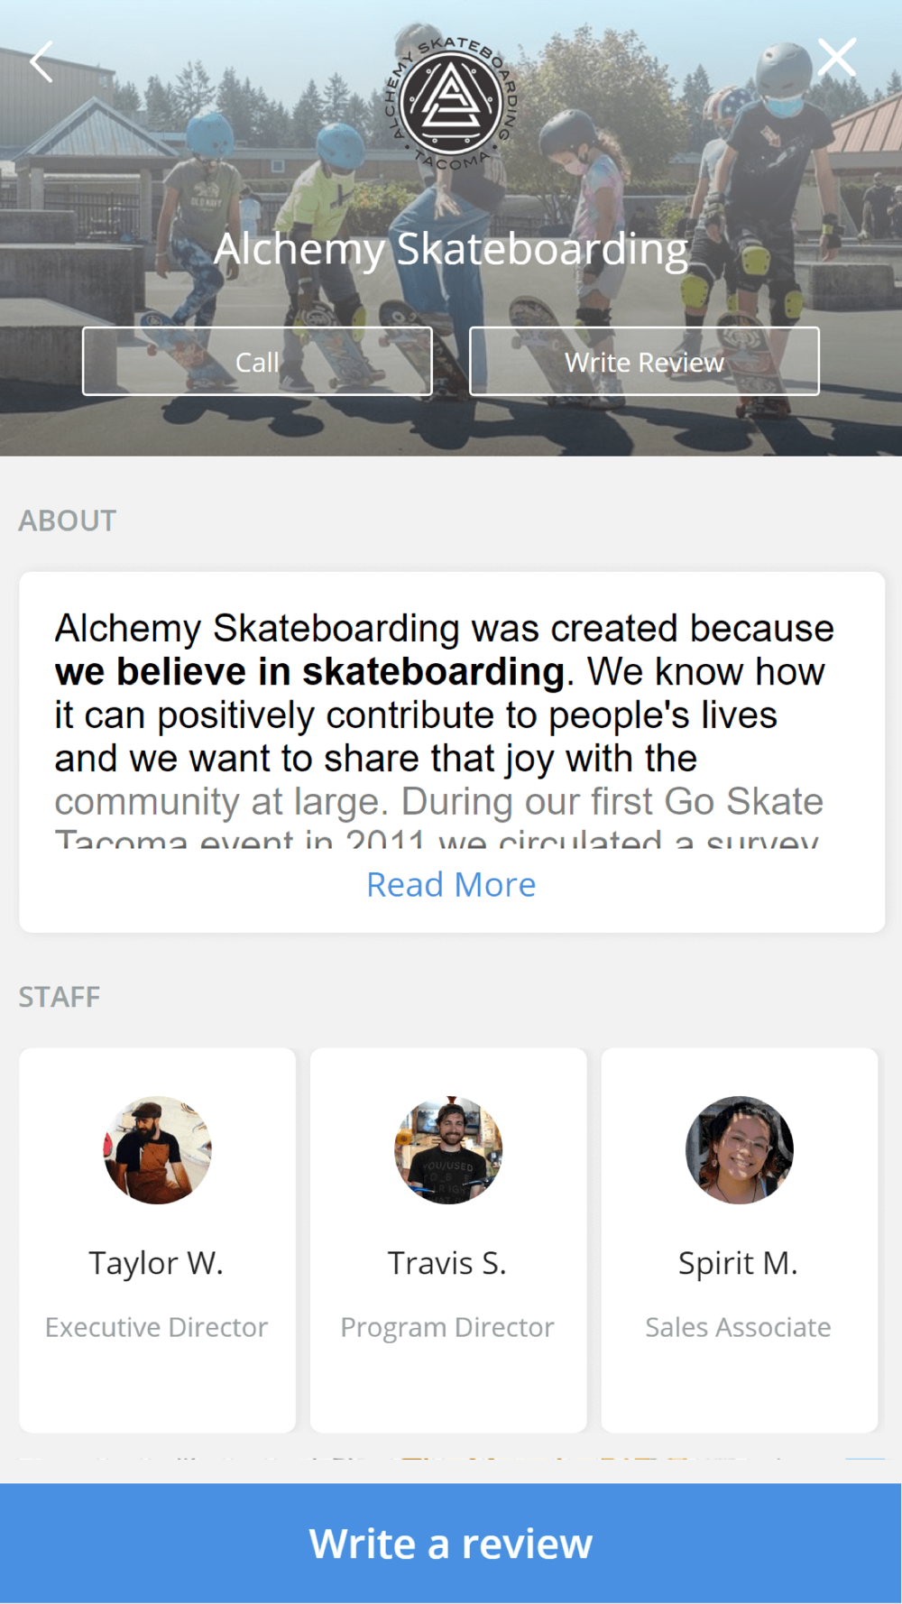Open Taylor W.'s profile photo
This screenshot has width=902, height=1604.
[157, 1149]
